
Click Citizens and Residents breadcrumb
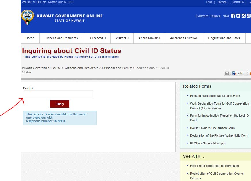click(81, 68)
